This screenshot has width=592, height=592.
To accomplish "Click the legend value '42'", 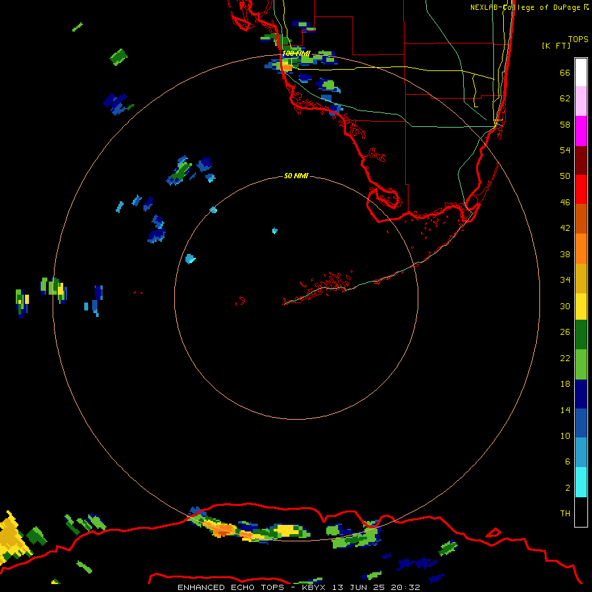I will (565, 228).
